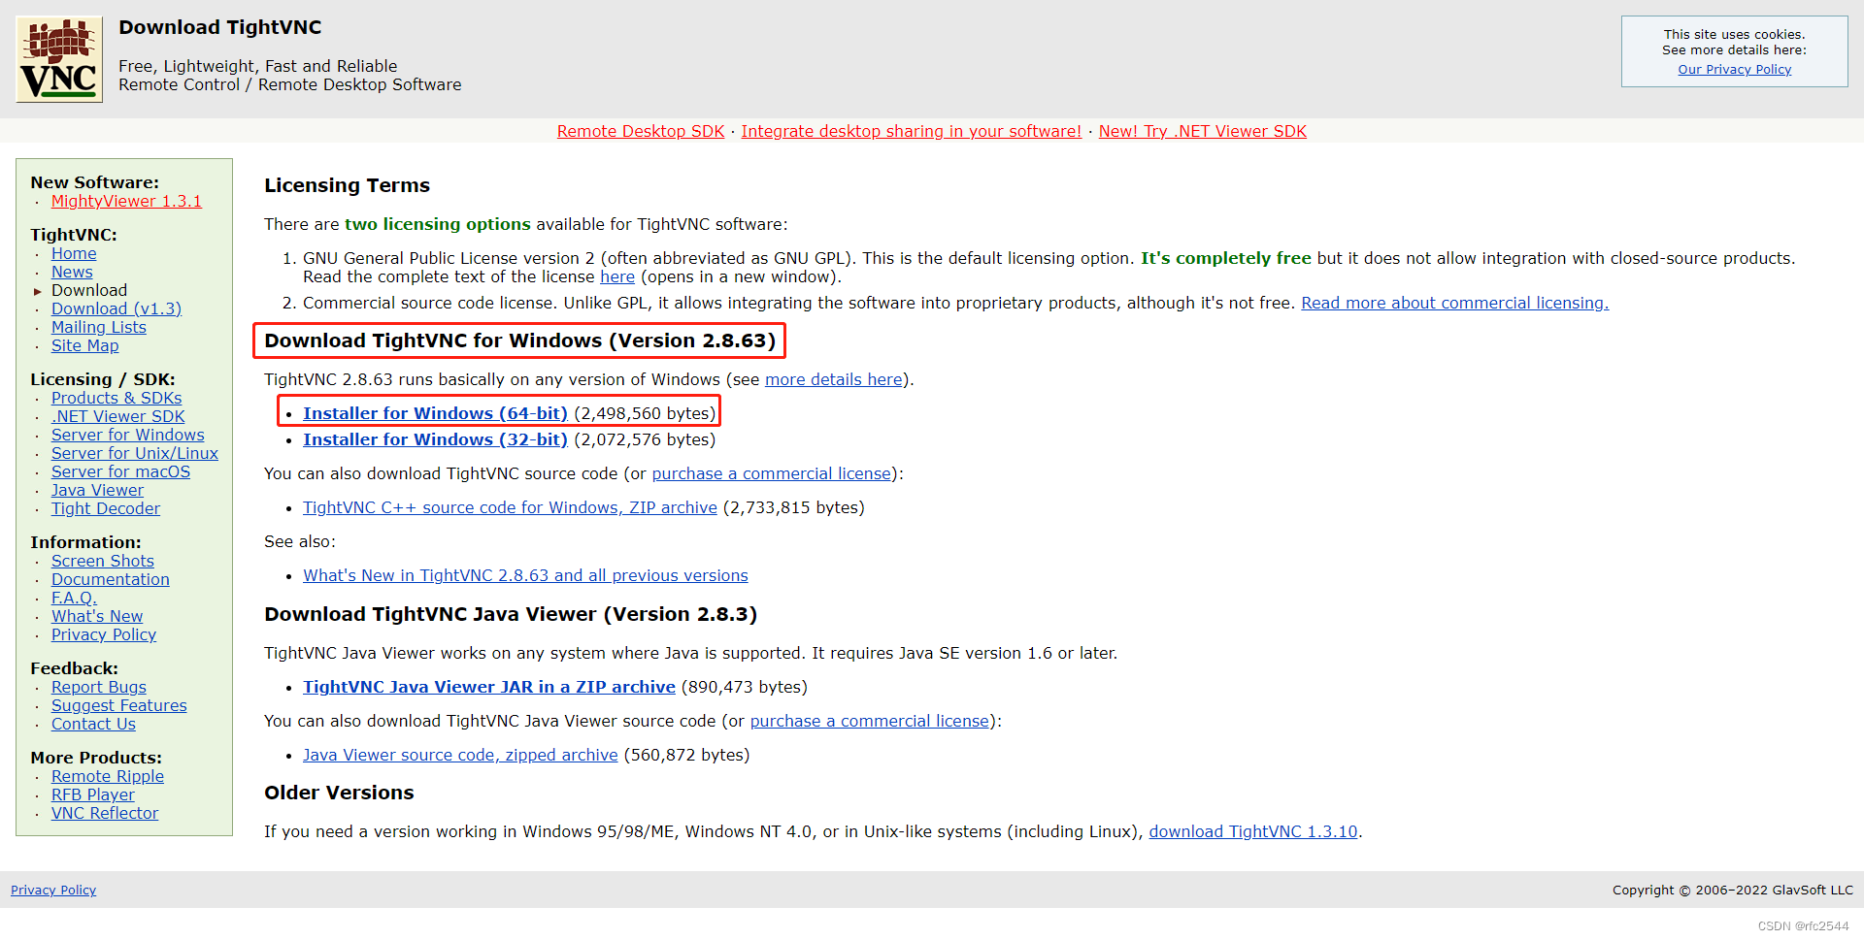Screen dimensions: 1864x940
Task: Download TightVNC Java Viewer JAR ZIP archive
Action: [489, 687]
